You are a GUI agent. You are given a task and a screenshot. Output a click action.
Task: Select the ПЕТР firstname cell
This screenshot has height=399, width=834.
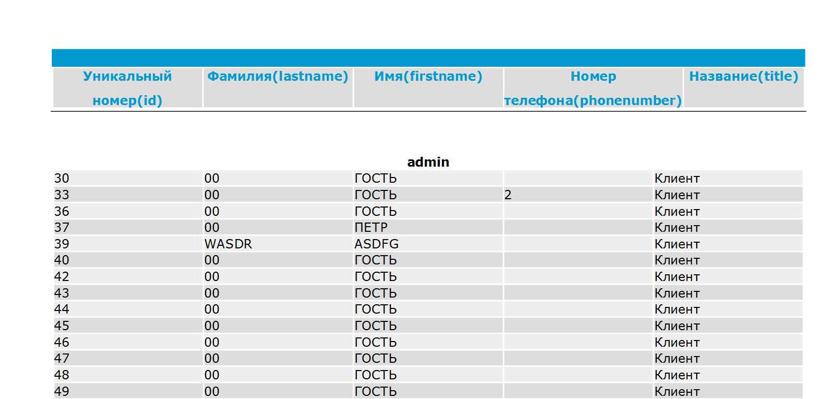click(428, 227)
